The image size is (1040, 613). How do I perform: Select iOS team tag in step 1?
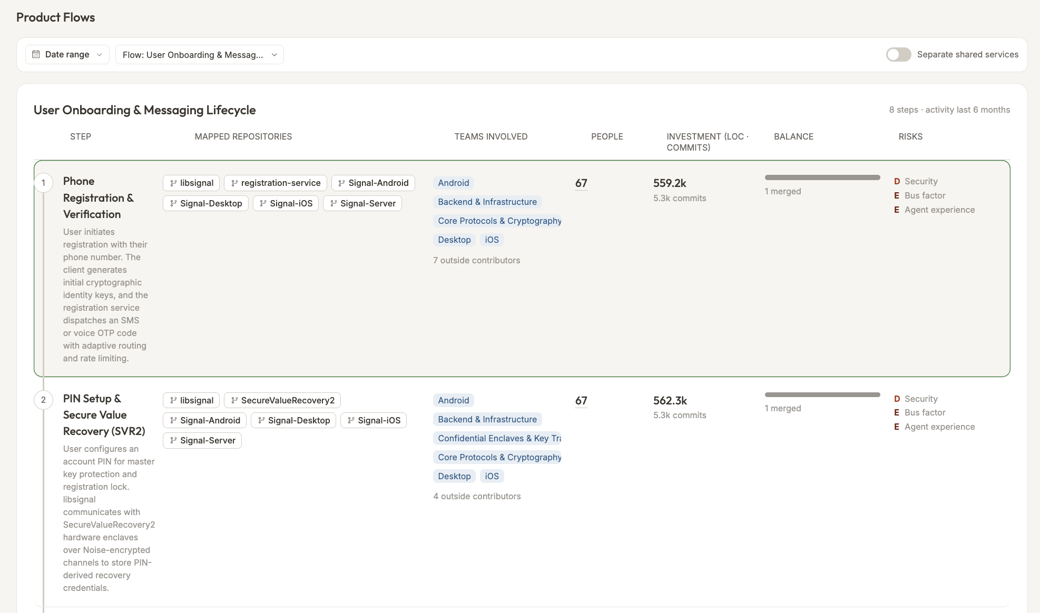(492, 240)
